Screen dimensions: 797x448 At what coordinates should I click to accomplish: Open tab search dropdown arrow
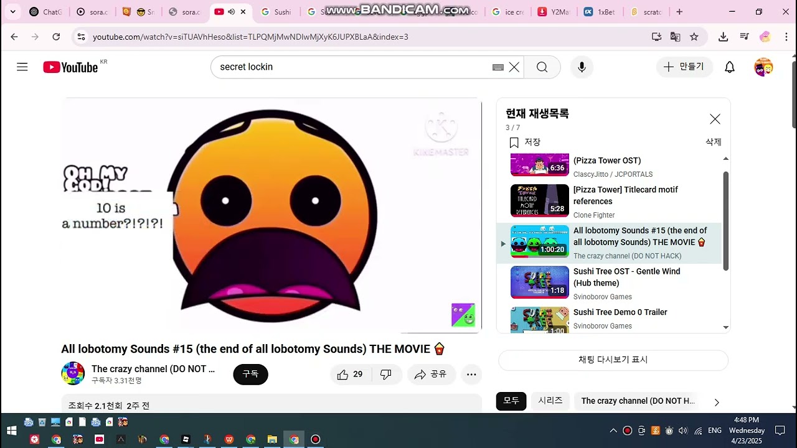click(x=14, y=12)
